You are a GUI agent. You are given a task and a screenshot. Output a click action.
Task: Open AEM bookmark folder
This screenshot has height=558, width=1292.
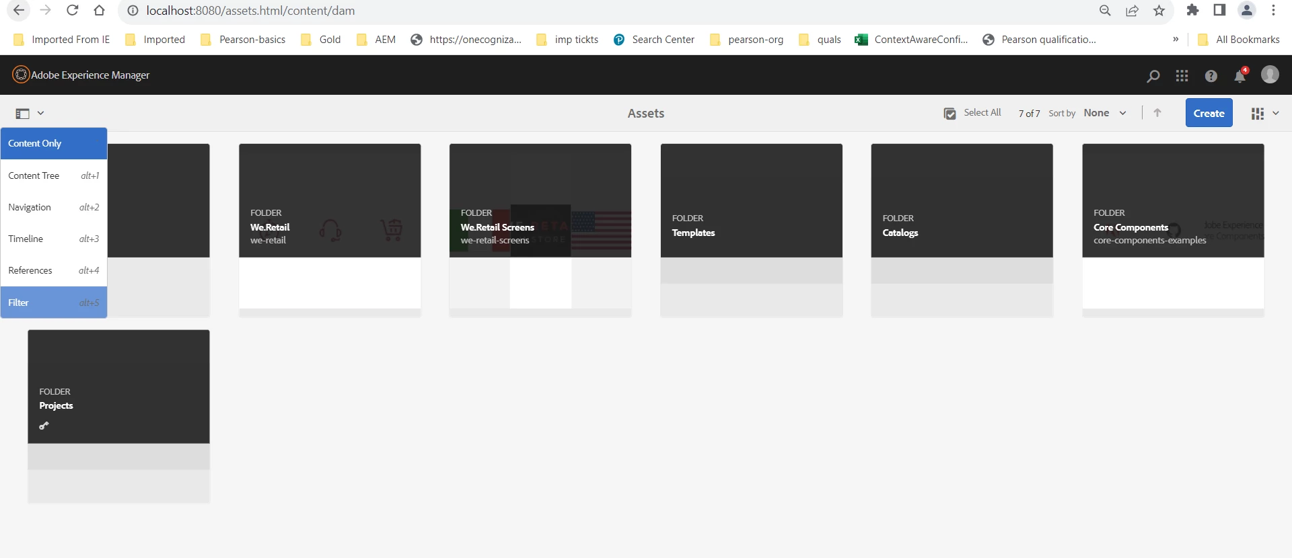click(x=376, y=40)
